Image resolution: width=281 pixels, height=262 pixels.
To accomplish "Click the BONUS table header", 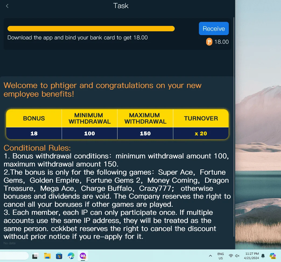I will pyautogui.click(x=34, y=118).
